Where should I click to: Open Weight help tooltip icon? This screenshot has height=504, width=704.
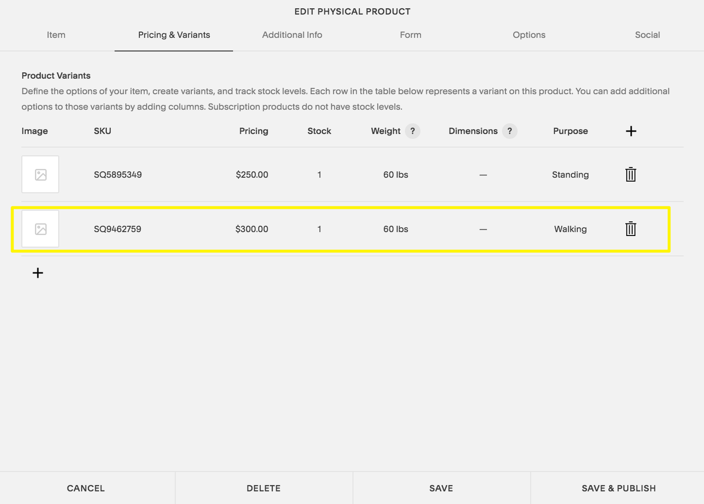(x=413, y=131)
